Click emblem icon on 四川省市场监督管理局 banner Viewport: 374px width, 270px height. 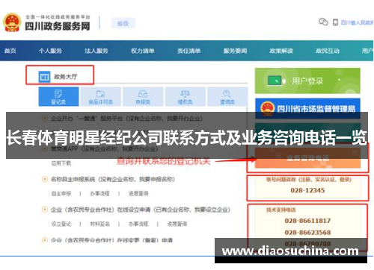coord(267,108)
